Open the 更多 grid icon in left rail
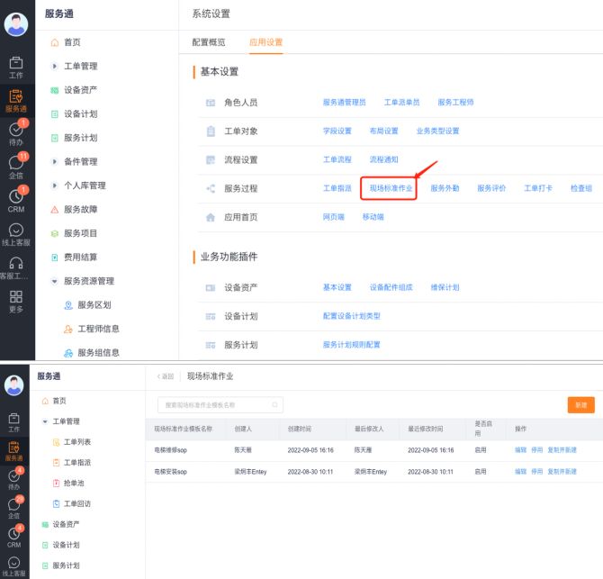The height and width of the screenshot is (579, 603). (x=16, y=301)
